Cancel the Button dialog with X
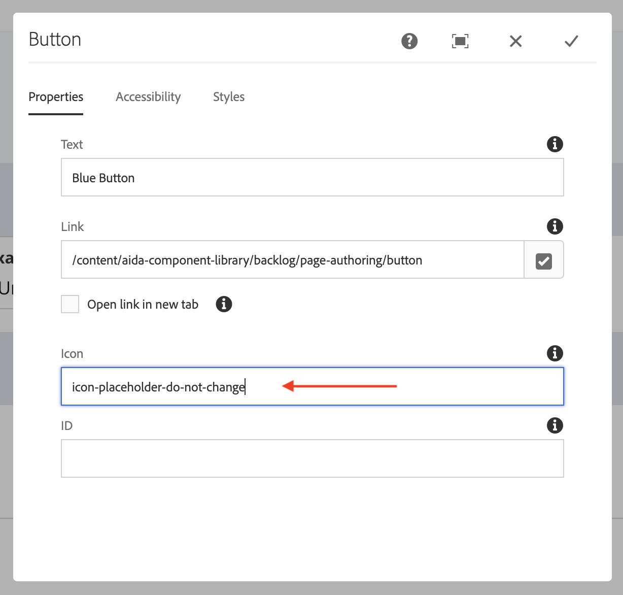The image size is (623, 595). click(515, 41)
